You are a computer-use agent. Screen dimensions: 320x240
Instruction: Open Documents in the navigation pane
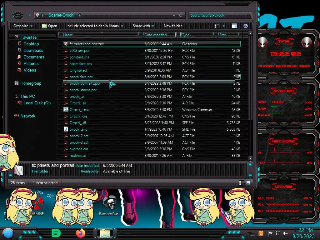34,57
